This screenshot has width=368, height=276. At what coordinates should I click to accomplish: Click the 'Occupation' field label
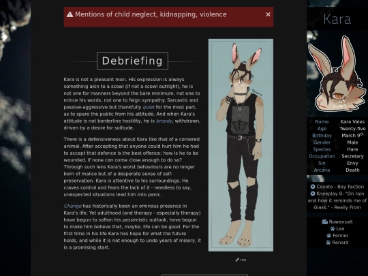tap(322, 156)
